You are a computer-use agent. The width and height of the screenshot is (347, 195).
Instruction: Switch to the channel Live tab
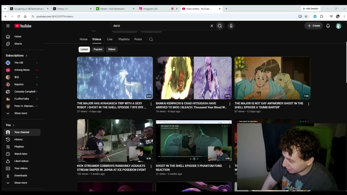click(x=110, y=39)
